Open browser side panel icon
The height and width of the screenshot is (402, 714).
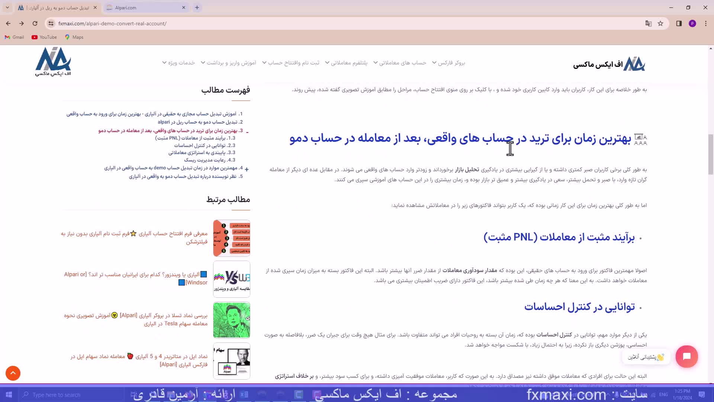pos(679,23)
